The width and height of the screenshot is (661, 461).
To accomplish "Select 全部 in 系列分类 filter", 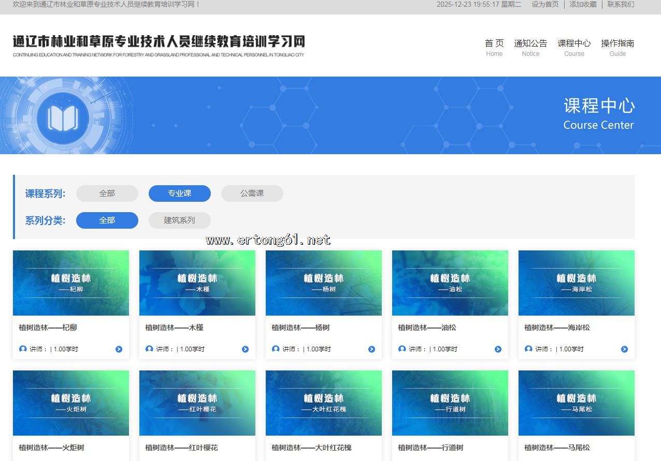I will tap(107, 220).
